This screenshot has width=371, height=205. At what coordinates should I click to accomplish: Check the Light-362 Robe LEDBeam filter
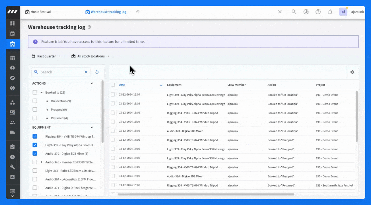pos(35,171)
